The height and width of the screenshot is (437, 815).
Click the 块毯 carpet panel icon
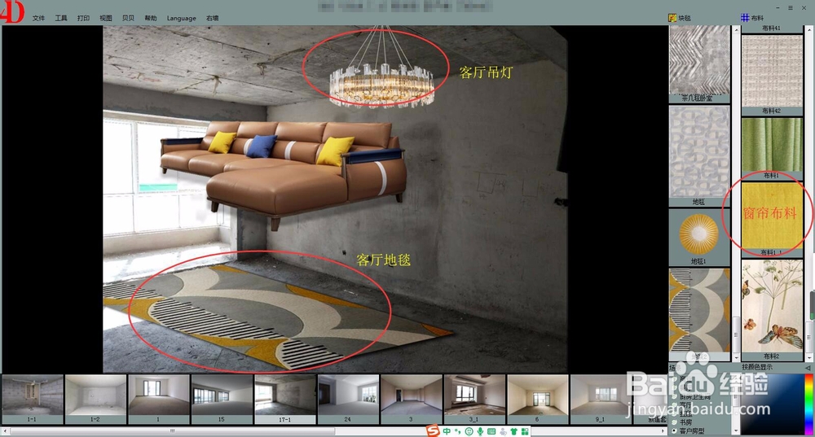pyautogui.click(x=672, y=18)
